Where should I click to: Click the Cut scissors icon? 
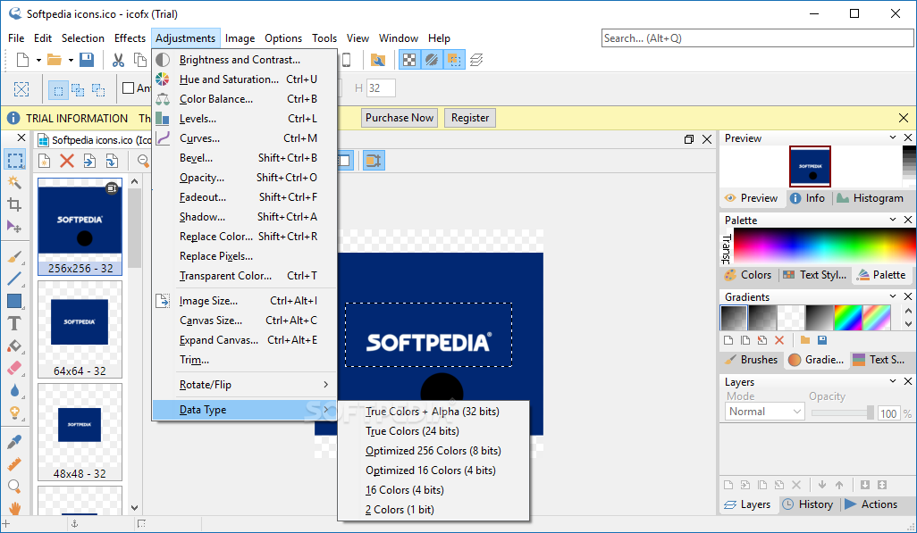118,60
